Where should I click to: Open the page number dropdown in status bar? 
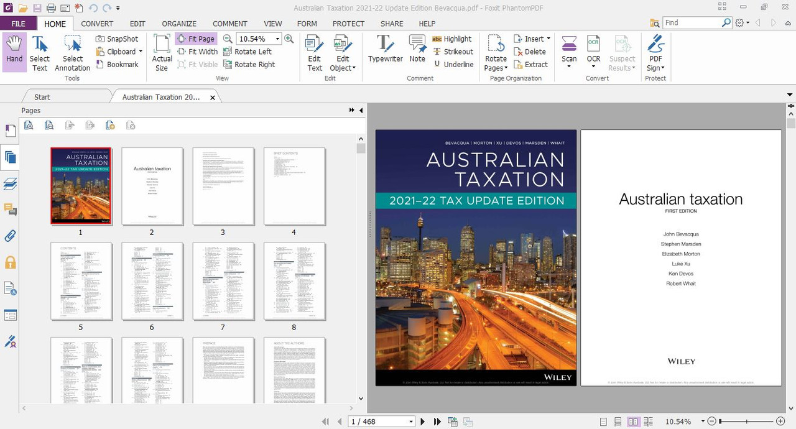(x=411, y=422)
